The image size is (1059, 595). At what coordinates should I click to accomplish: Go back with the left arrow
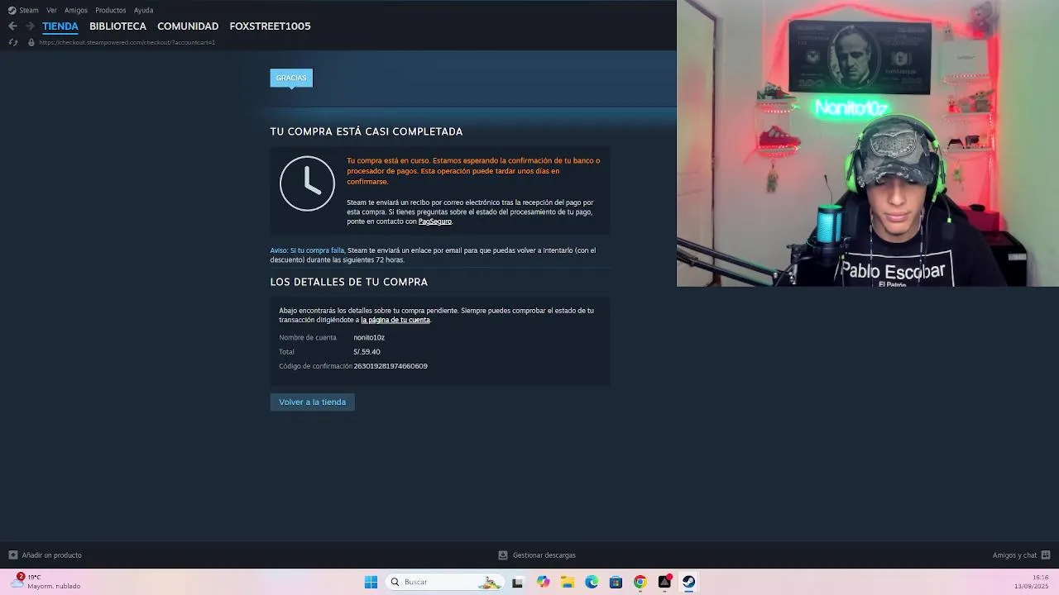pyautogui.click(x=12, y=26)
